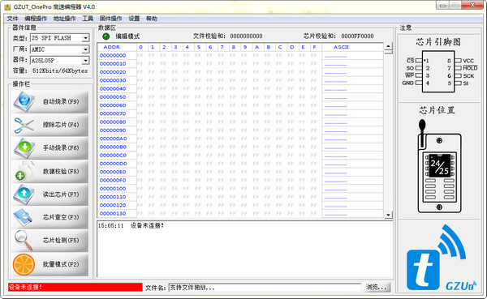Viewport: 487px width, 299px height.
Task: Click the 浏览... browse button
Action: click(x=377, y=287)
